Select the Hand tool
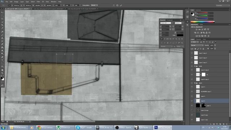Viewport: 231px width, 130px height. (x=2, y=70)
